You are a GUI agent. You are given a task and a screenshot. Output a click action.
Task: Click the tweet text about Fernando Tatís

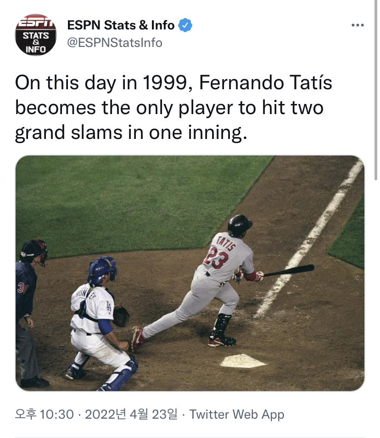coord(173,108)
